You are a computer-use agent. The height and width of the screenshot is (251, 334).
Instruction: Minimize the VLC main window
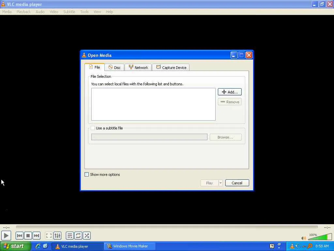click(314, 4)
